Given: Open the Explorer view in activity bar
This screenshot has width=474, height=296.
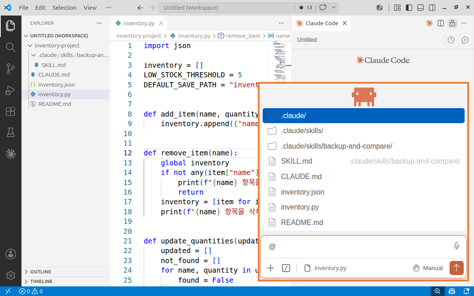Looking at the screenshot, I should point(11,26).
